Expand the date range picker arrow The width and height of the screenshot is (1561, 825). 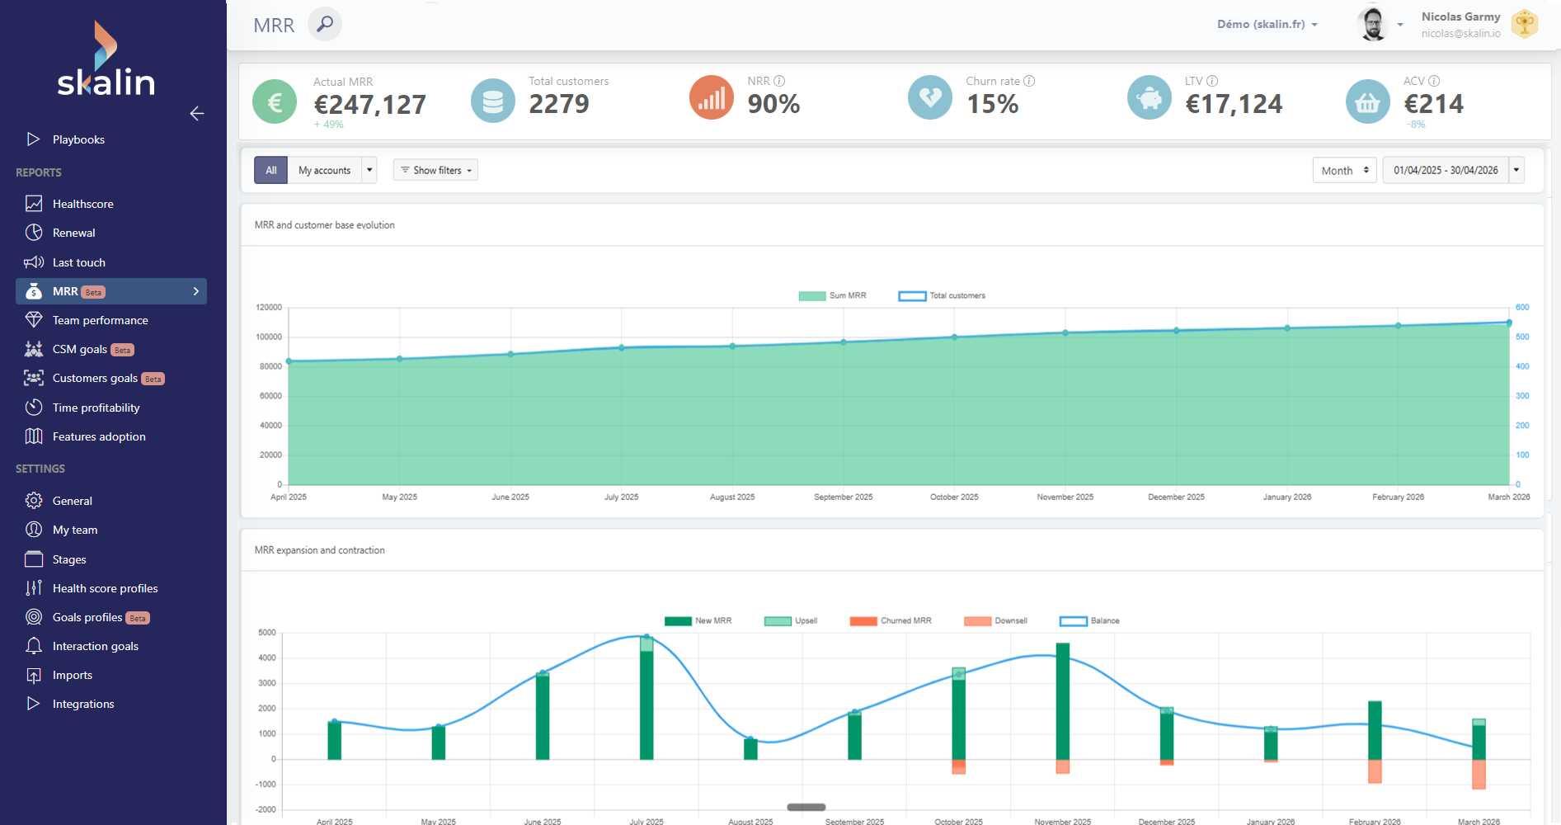coord(1516,171)
